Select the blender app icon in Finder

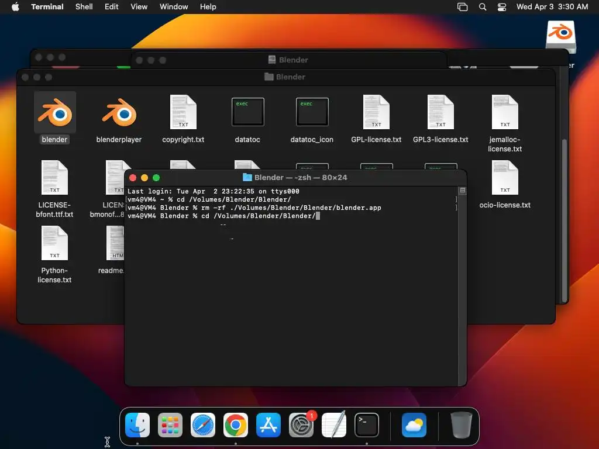point(54,112)
